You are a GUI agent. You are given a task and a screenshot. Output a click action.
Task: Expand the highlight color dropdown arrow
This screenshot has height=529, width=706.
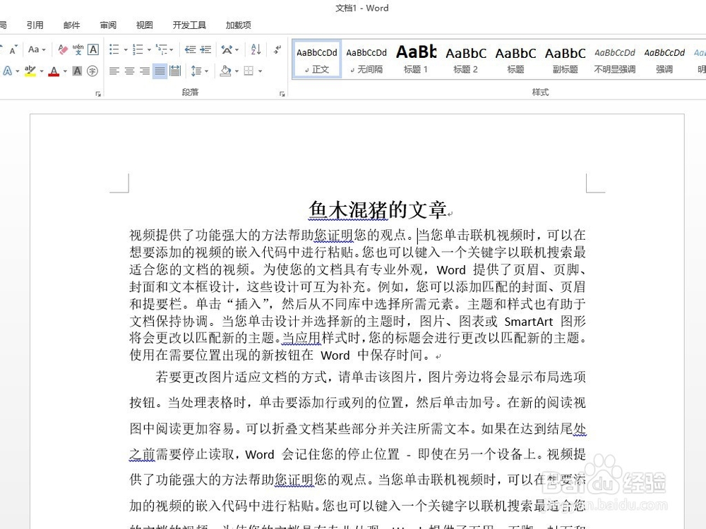(42, 71)
